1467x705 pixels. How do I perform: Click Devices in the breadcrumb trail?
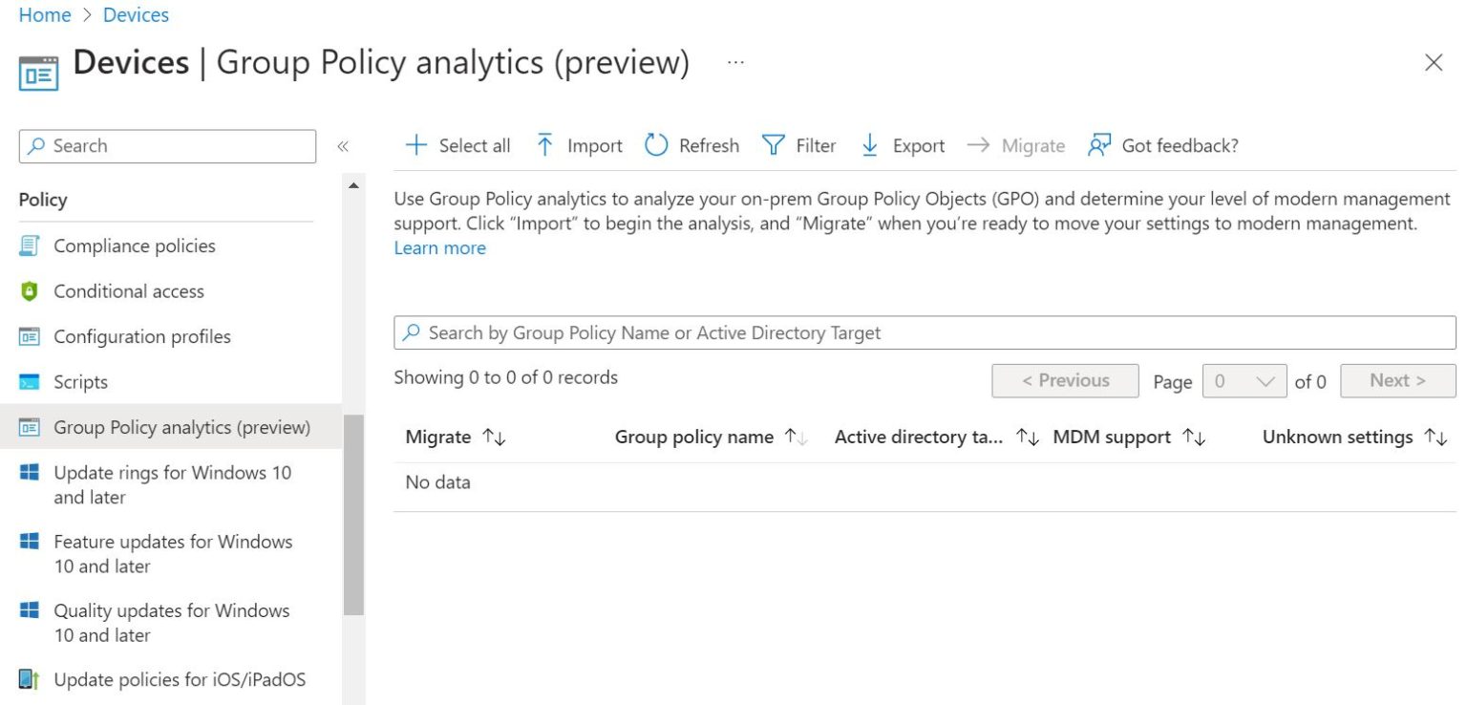[x=136, y=14]
